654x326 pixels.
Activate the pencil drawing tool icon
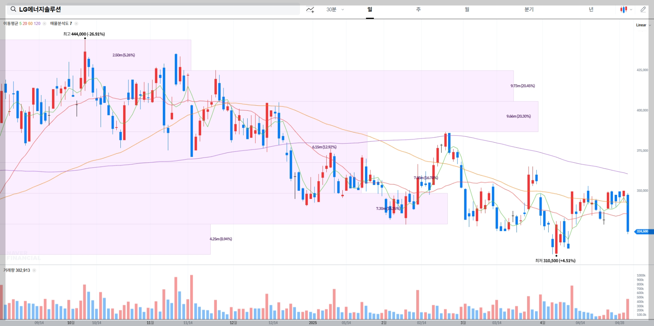pos(643,10)
